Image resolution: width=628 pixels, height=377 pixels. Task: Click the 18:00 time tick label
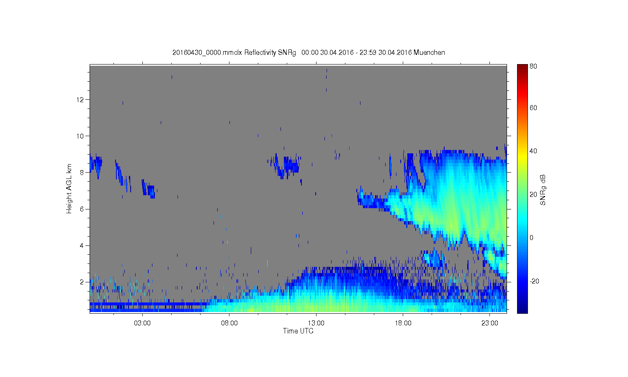403,323
